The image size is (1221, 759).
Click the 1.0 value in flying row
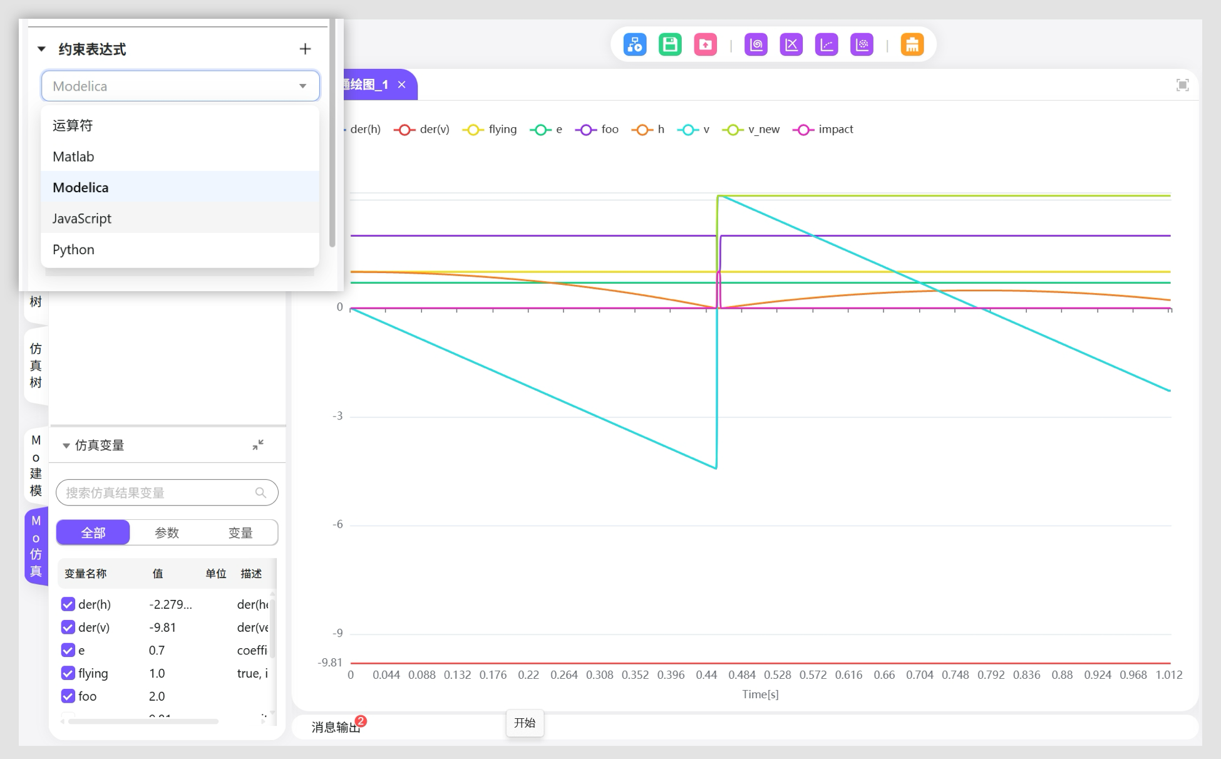pyautogui.click(x=157, y=673)
